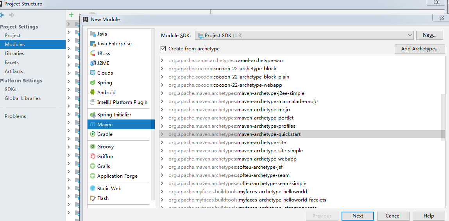Image resolution: width=449 pixels, height=221 pixels.
Task: Click the Spring leaf icon
Action: pyautogui.click(x=93, y=82)
